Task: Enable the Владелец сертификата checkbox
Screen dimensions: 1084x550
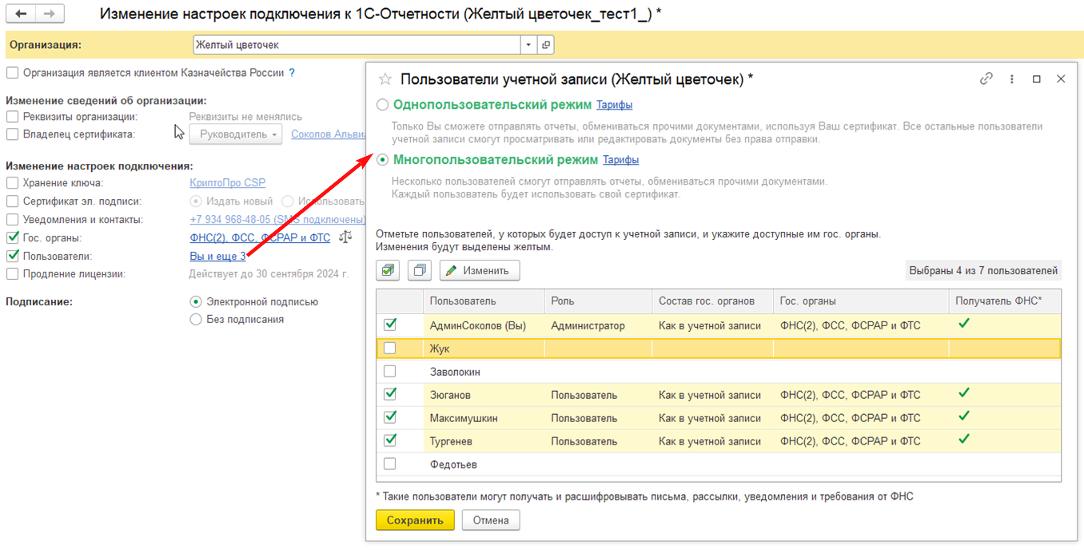Action: coord(13,134)
